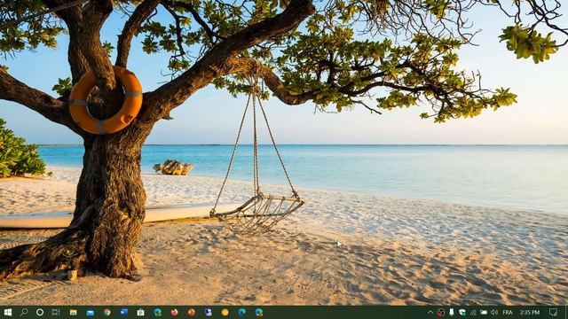Switch input language via FRA indicator
The image size is (568, 319).
coord(508,313)
